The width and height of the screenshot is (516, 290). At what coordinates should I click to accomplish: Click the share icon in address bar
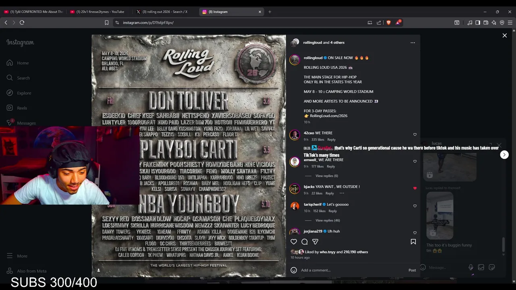pyautogui.click(x=379, y=23)
